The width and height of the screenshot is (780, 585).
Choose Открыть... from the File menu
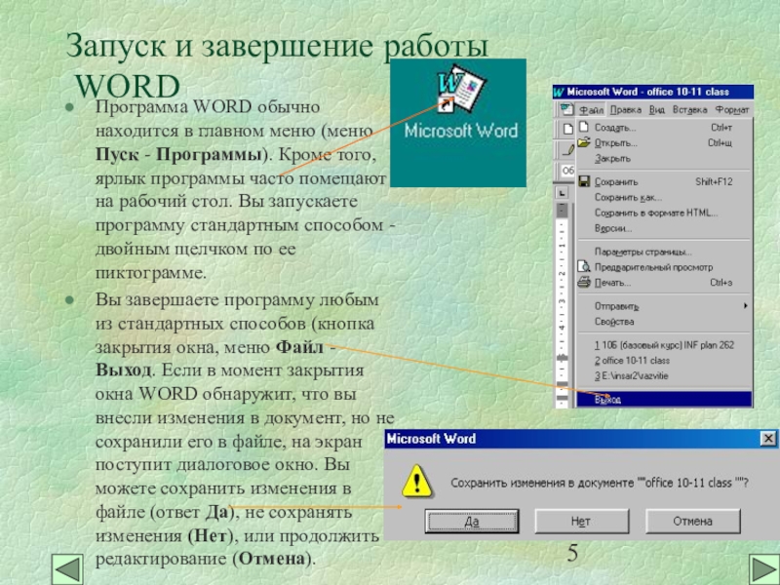point(664,143)
